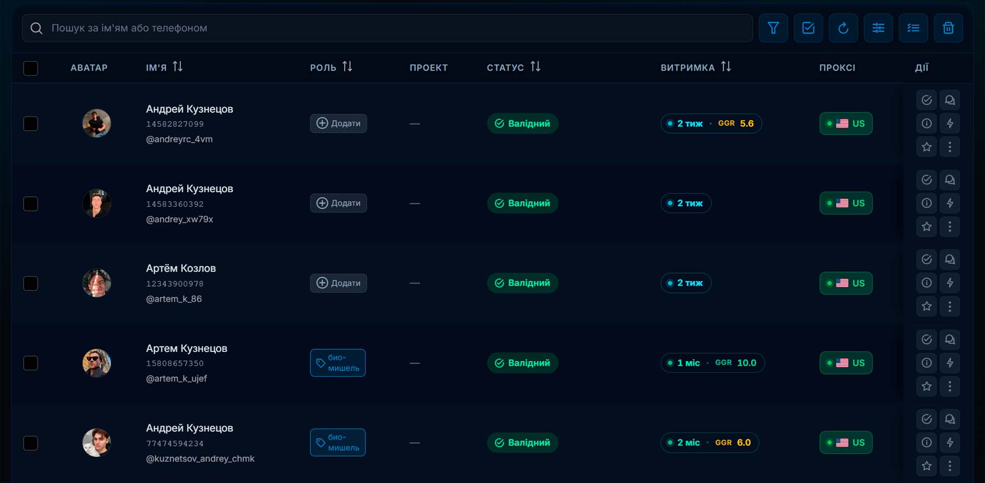The height and width of the screenshot is (483, 985).
Task: Click check-circle action for @artem_k_ujef row
Action: [926, 339]
